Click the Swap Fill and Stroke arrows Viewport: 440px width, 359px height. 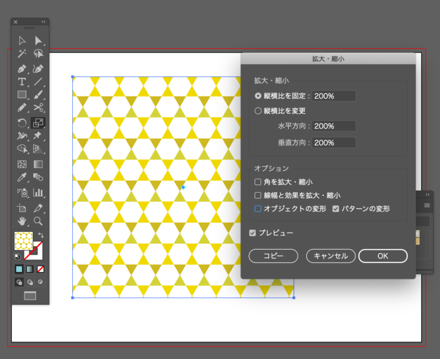pyautogui.click(x=41, y=235)
